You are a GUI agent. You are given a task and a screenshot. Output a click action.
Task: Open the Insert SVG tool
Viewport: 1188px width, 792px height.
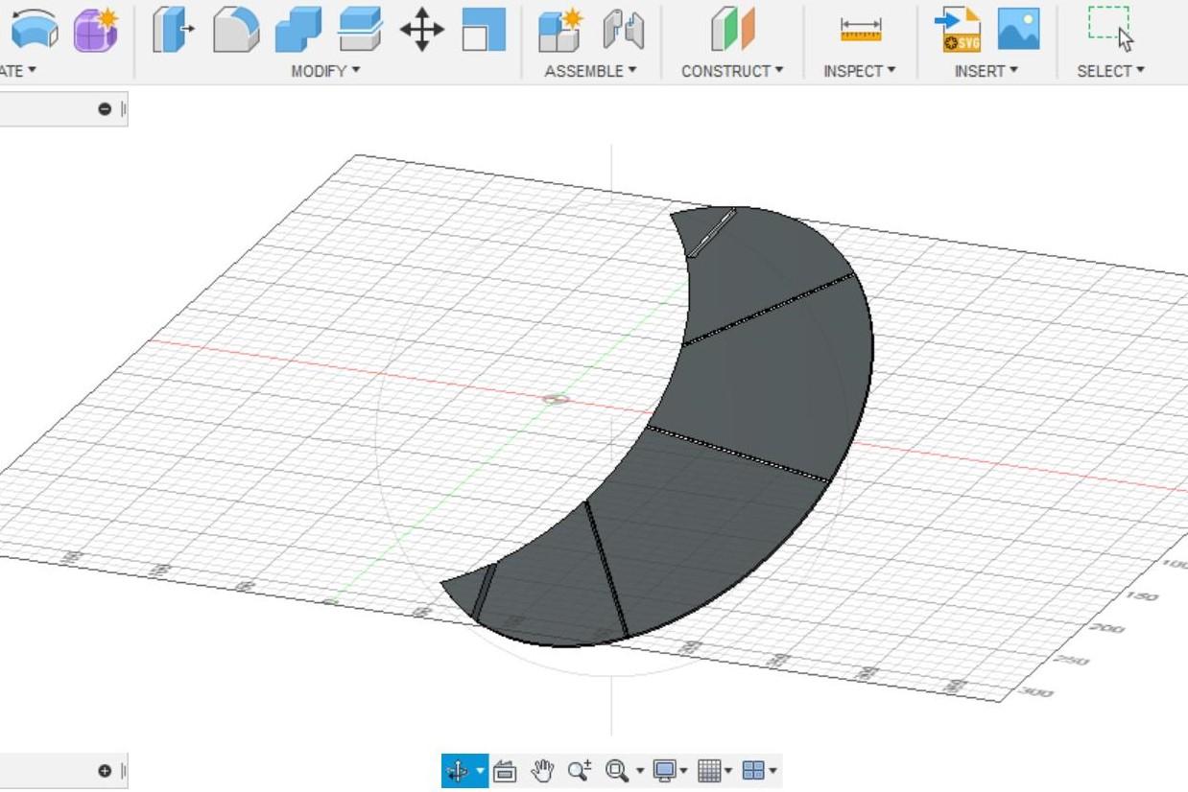pos(959,30)
